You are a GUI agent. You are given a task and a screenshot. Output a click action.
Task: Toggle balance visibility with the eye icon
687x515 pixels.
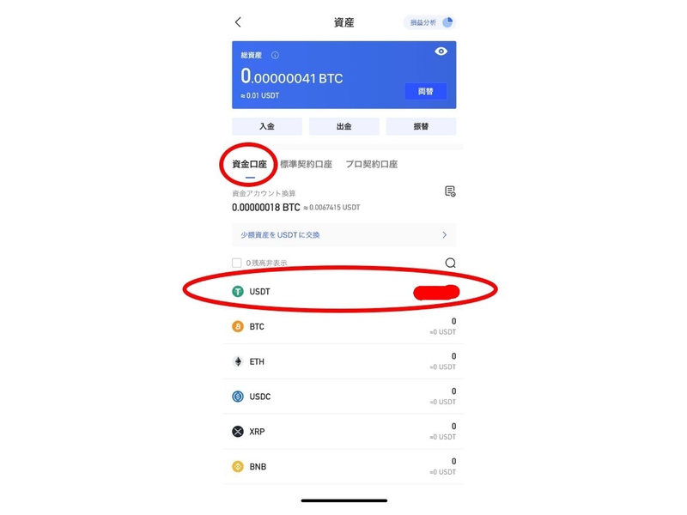pyautogui.click(x=441, y=51)
